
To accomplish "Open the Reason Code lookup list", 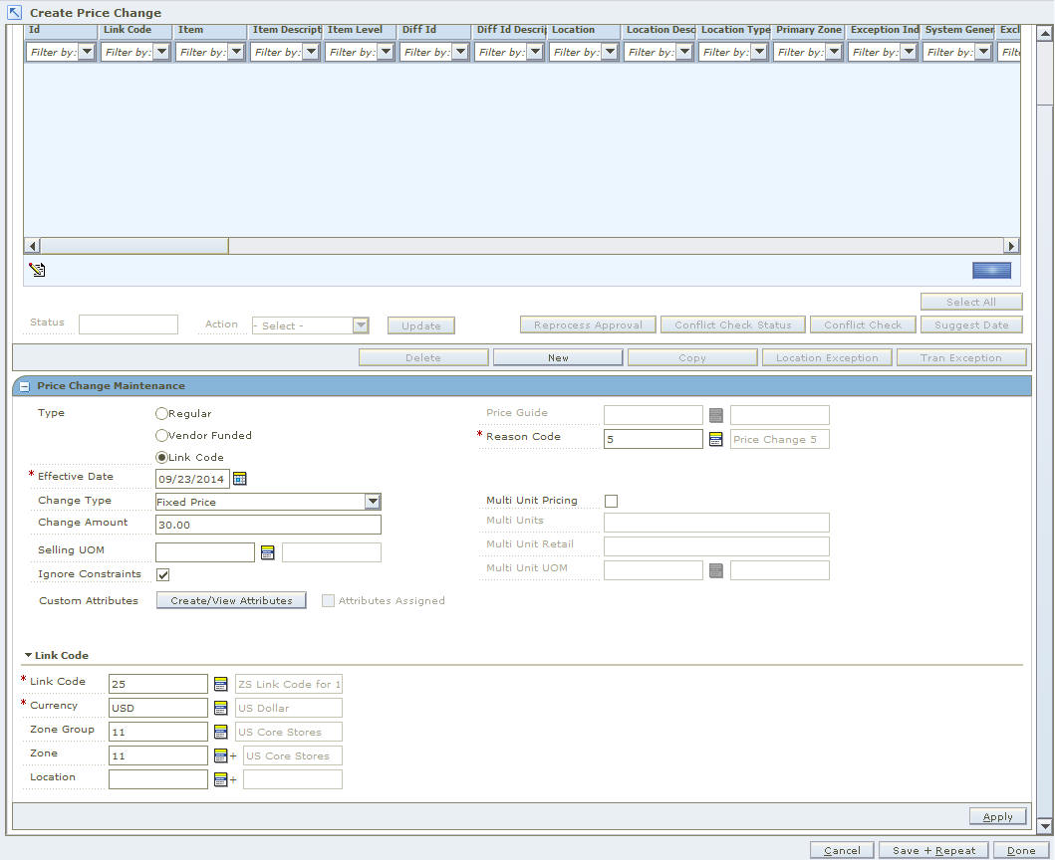I will coord(716,439).
